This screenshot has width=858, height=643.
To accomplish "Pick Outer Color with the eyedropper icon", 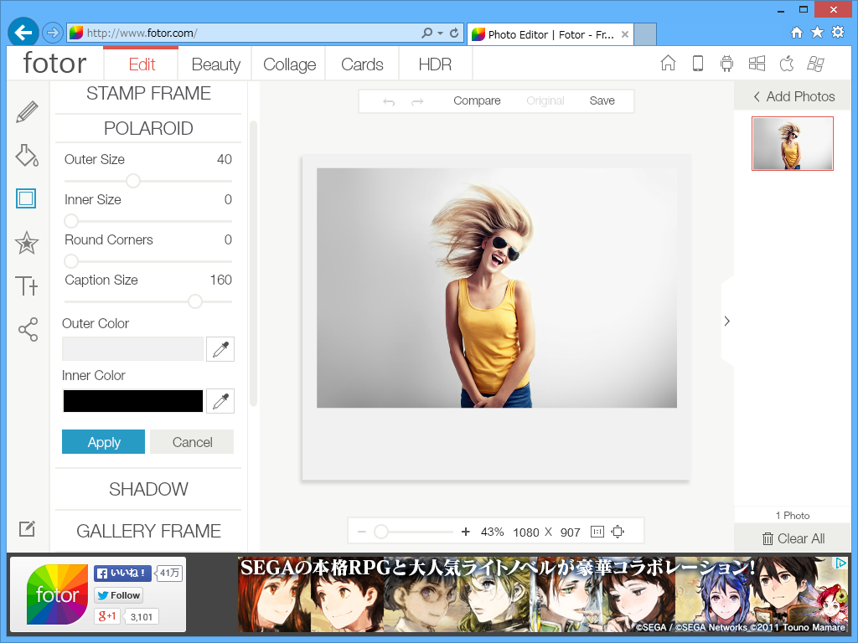I will tap(220, 349).
